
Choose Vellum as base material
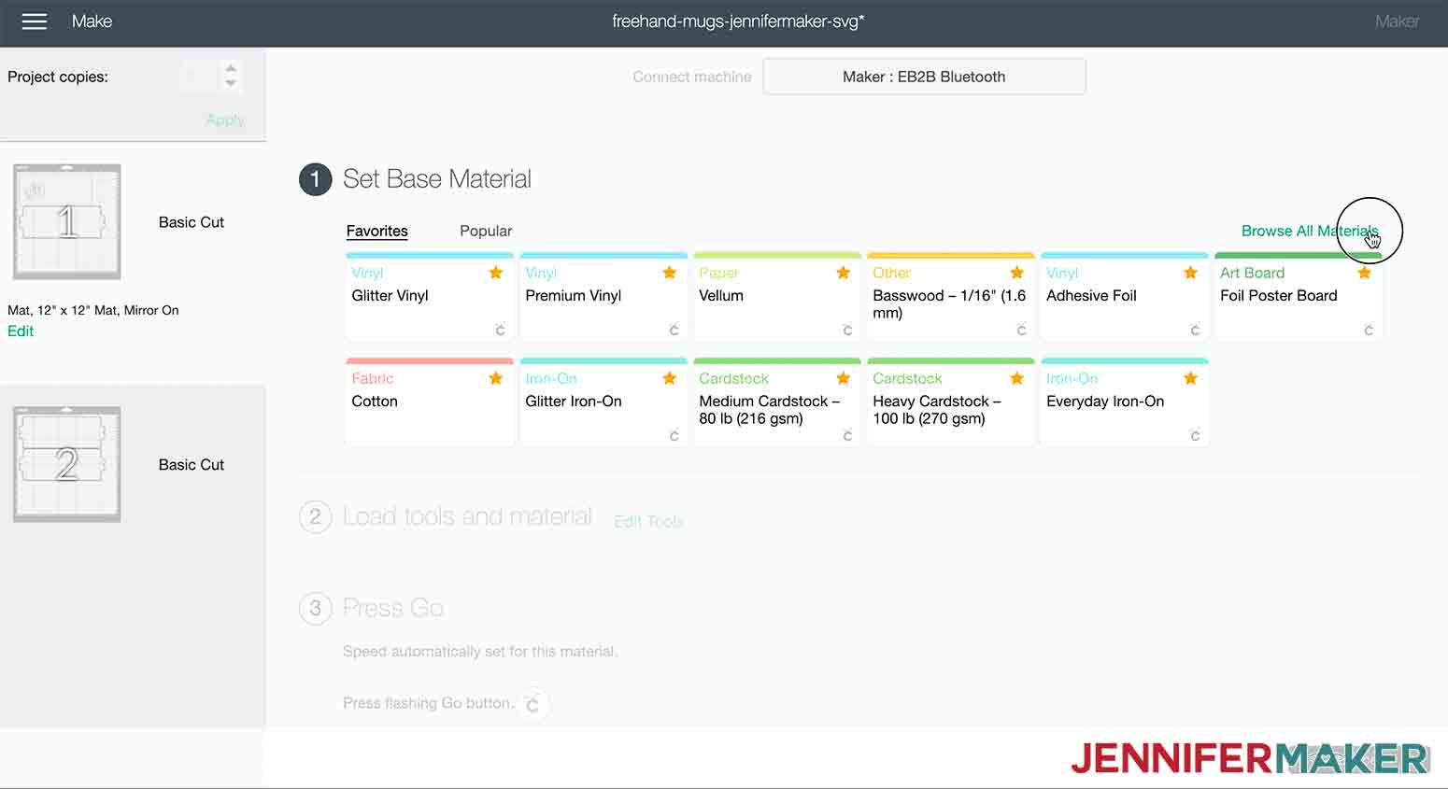pos(776,297)
